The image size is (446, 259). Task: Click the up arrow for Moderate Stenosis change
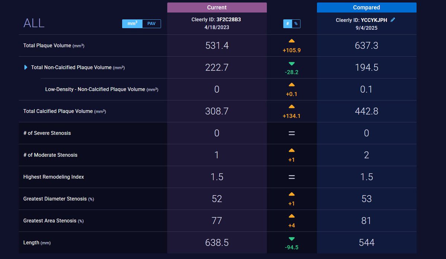coord(291,151)
